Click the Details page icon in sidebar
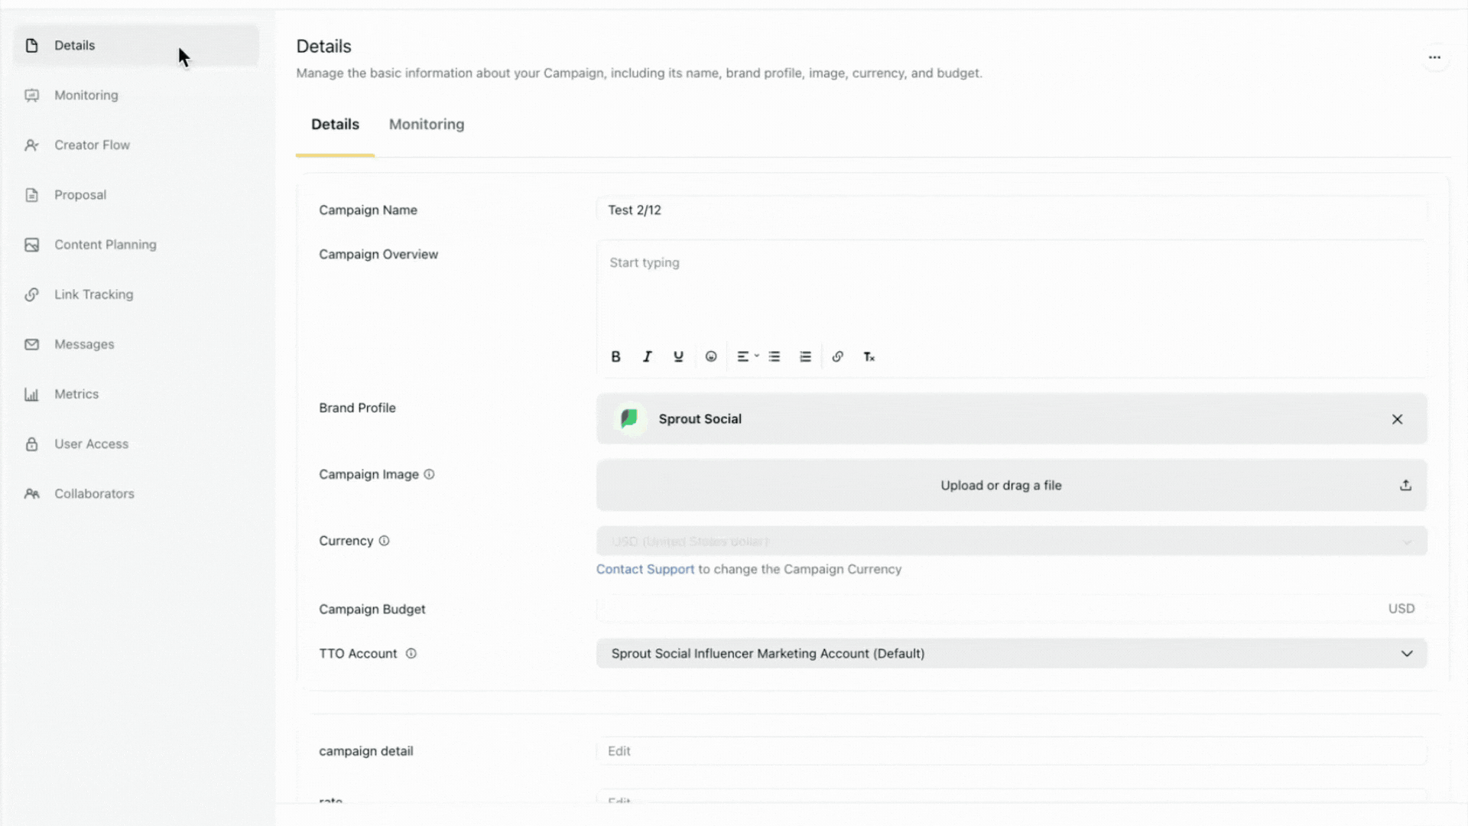Viewport: 1468px width, 826px height. point(31,46)
